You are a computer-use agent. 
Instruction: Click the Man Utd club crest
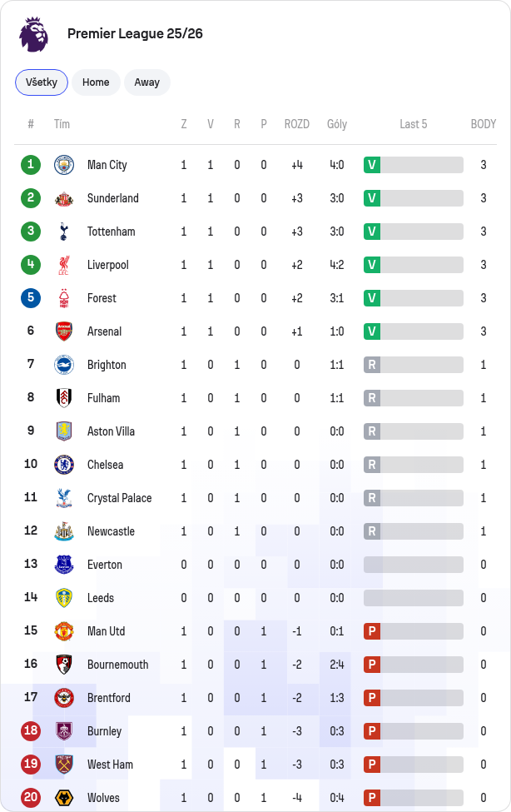click(x=64, y=631)
